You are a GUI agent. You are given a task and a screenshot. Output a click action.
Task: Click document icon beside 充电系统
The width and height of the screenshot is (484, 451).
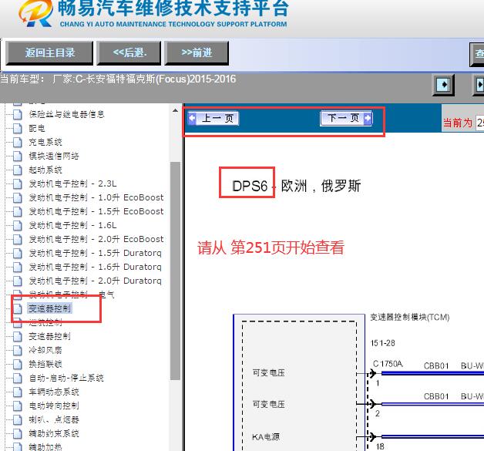(18, 142)
